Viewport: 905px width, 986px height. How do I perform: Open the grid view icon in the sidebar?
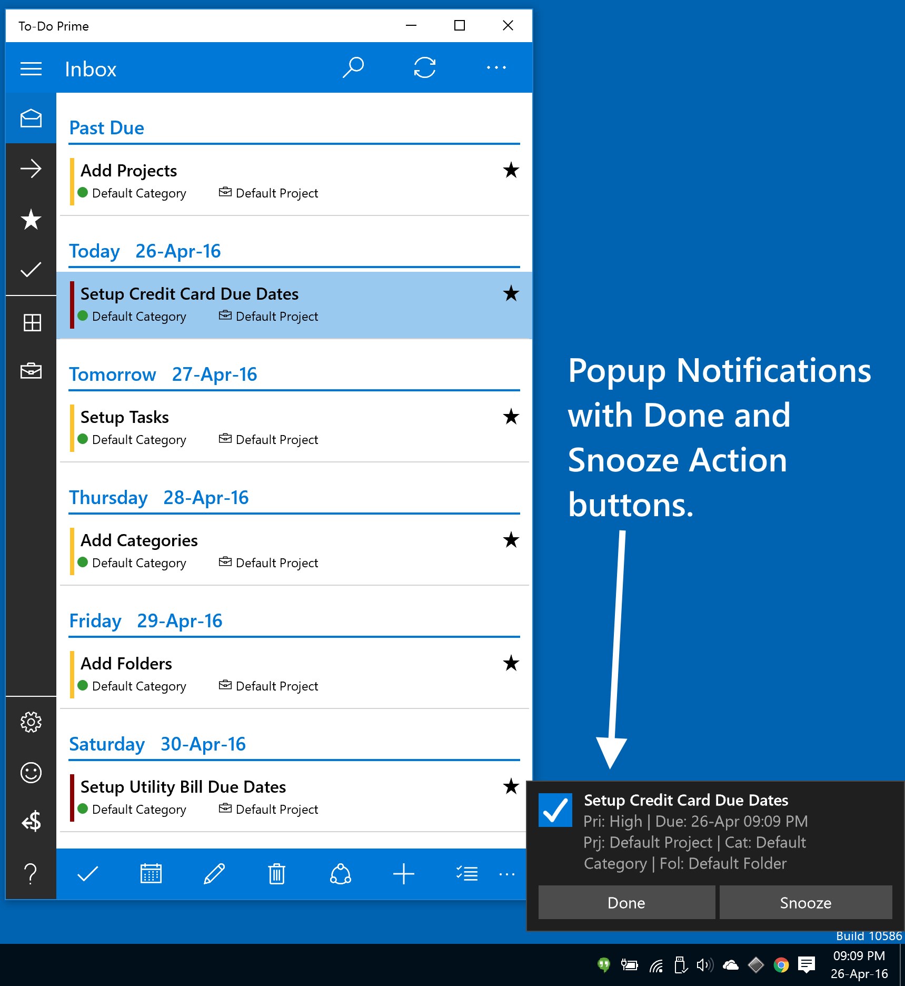(x=32, y=322)
